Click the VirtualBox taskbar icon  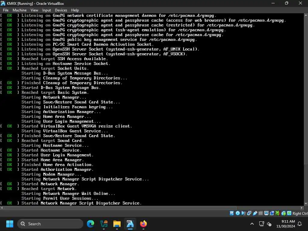pos(130,224)
